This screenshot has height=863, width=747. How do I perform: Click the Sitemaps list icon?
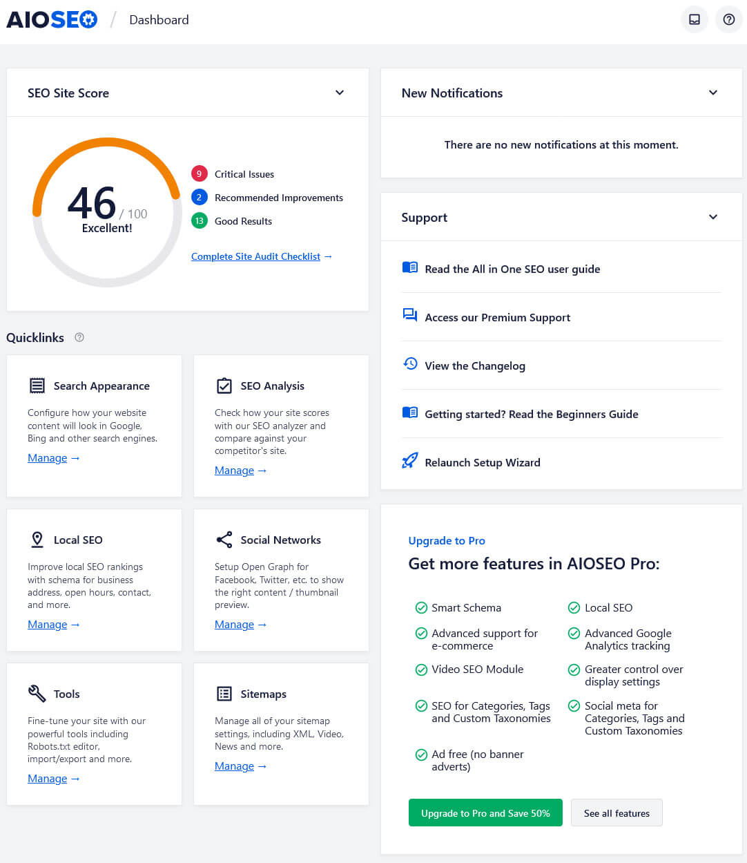(224, 694)
